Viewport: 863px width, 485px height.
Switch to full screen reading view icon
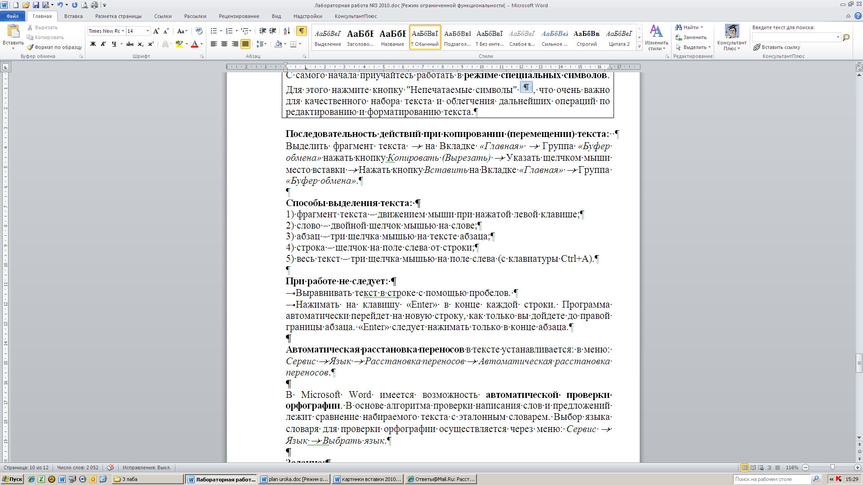753,467
